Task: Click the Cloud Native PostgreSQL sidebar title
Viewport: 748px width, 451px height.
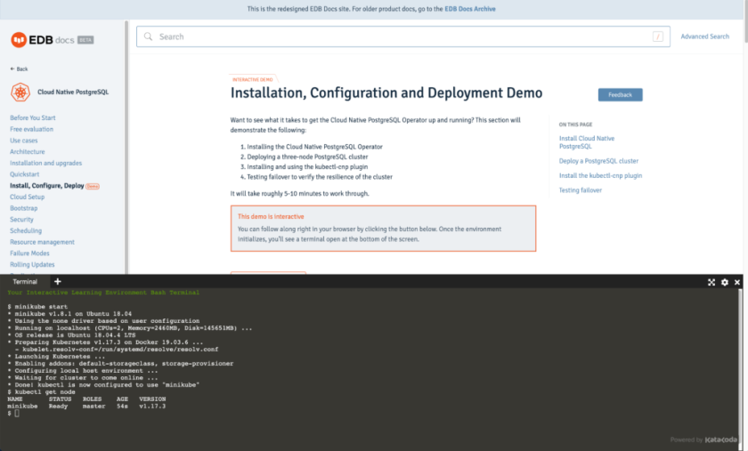Action: tap(73, 92)
